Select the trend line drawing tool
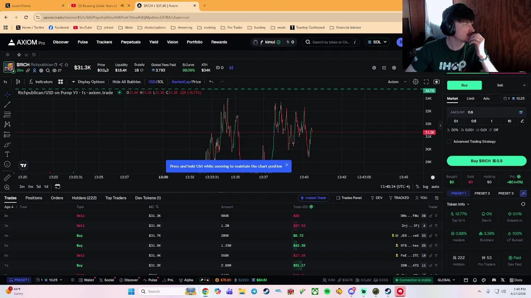Image resolution: width=531 pixels, height=298 pixels. (7, 104)
